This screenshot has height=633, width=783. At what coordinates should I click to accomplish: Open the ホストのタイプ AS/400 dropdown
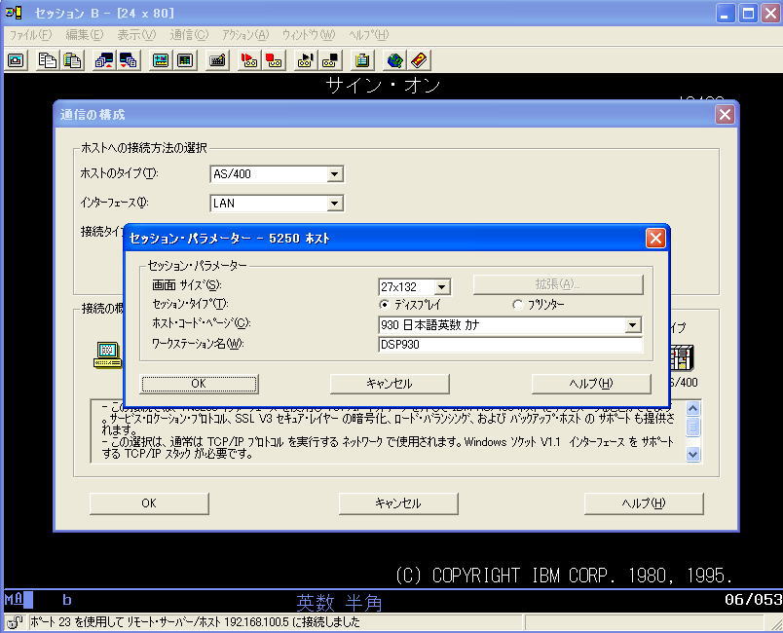[335, 174]
